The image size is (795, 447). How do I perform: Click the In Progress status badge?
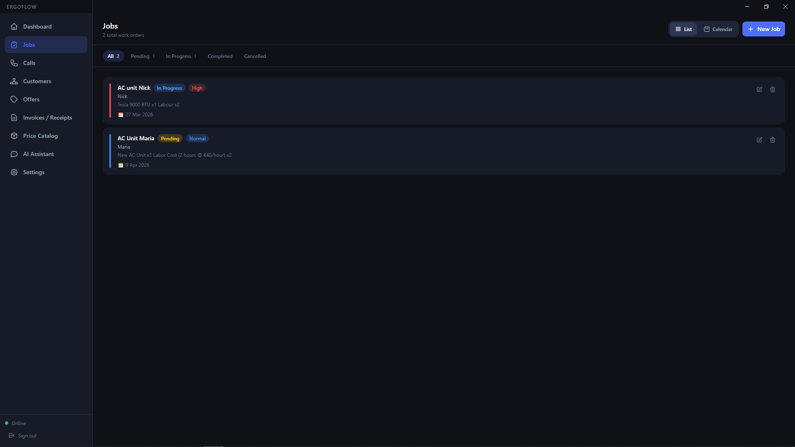169,88
